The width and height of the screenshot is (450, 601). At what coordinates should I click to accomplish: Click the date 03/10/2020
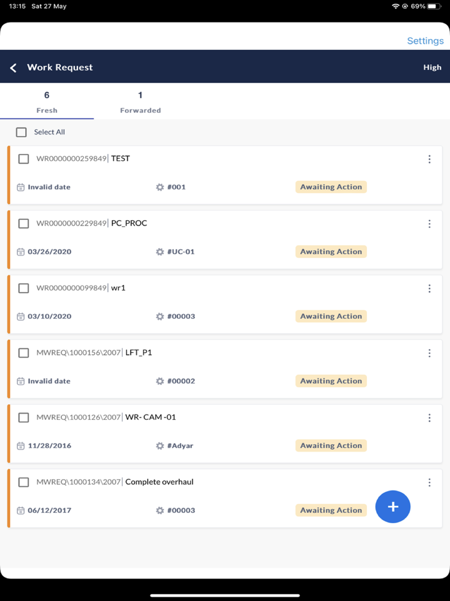[x=49, y=316]
